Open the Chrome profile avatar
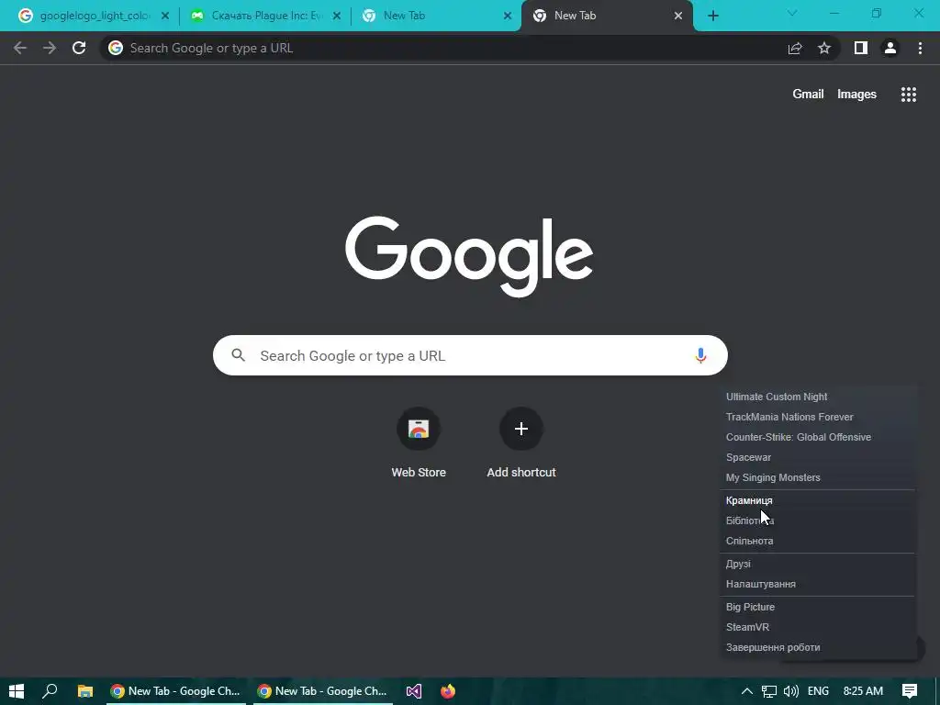This screenshot has width=940, height=705. (890, 48)
